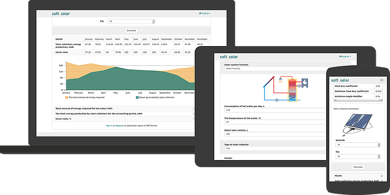Click the Month header on the phone
Screen dimensions: 390x195
(x=338, y=176)
